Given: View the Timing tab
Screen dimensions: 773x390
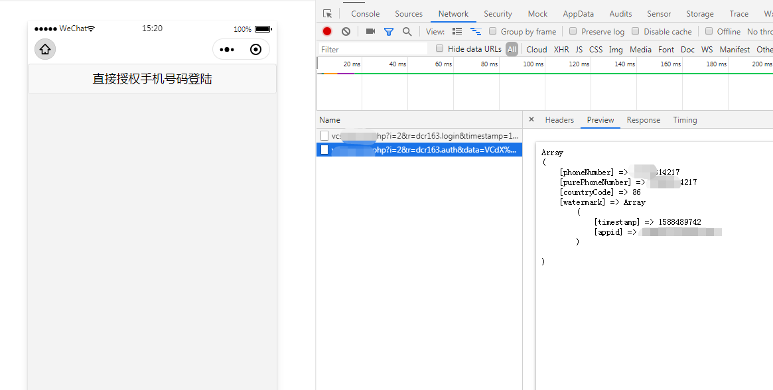Looking at the screenshot, I should pos(685,120).
